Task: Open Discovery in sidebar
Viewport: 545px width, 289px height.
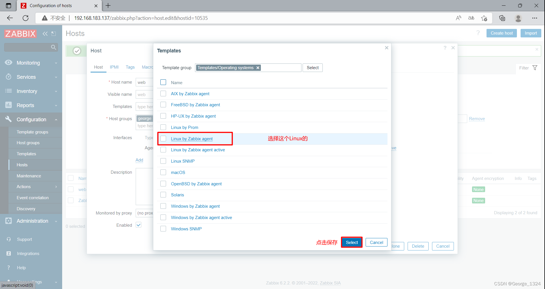Action: (x=26, y=209)
